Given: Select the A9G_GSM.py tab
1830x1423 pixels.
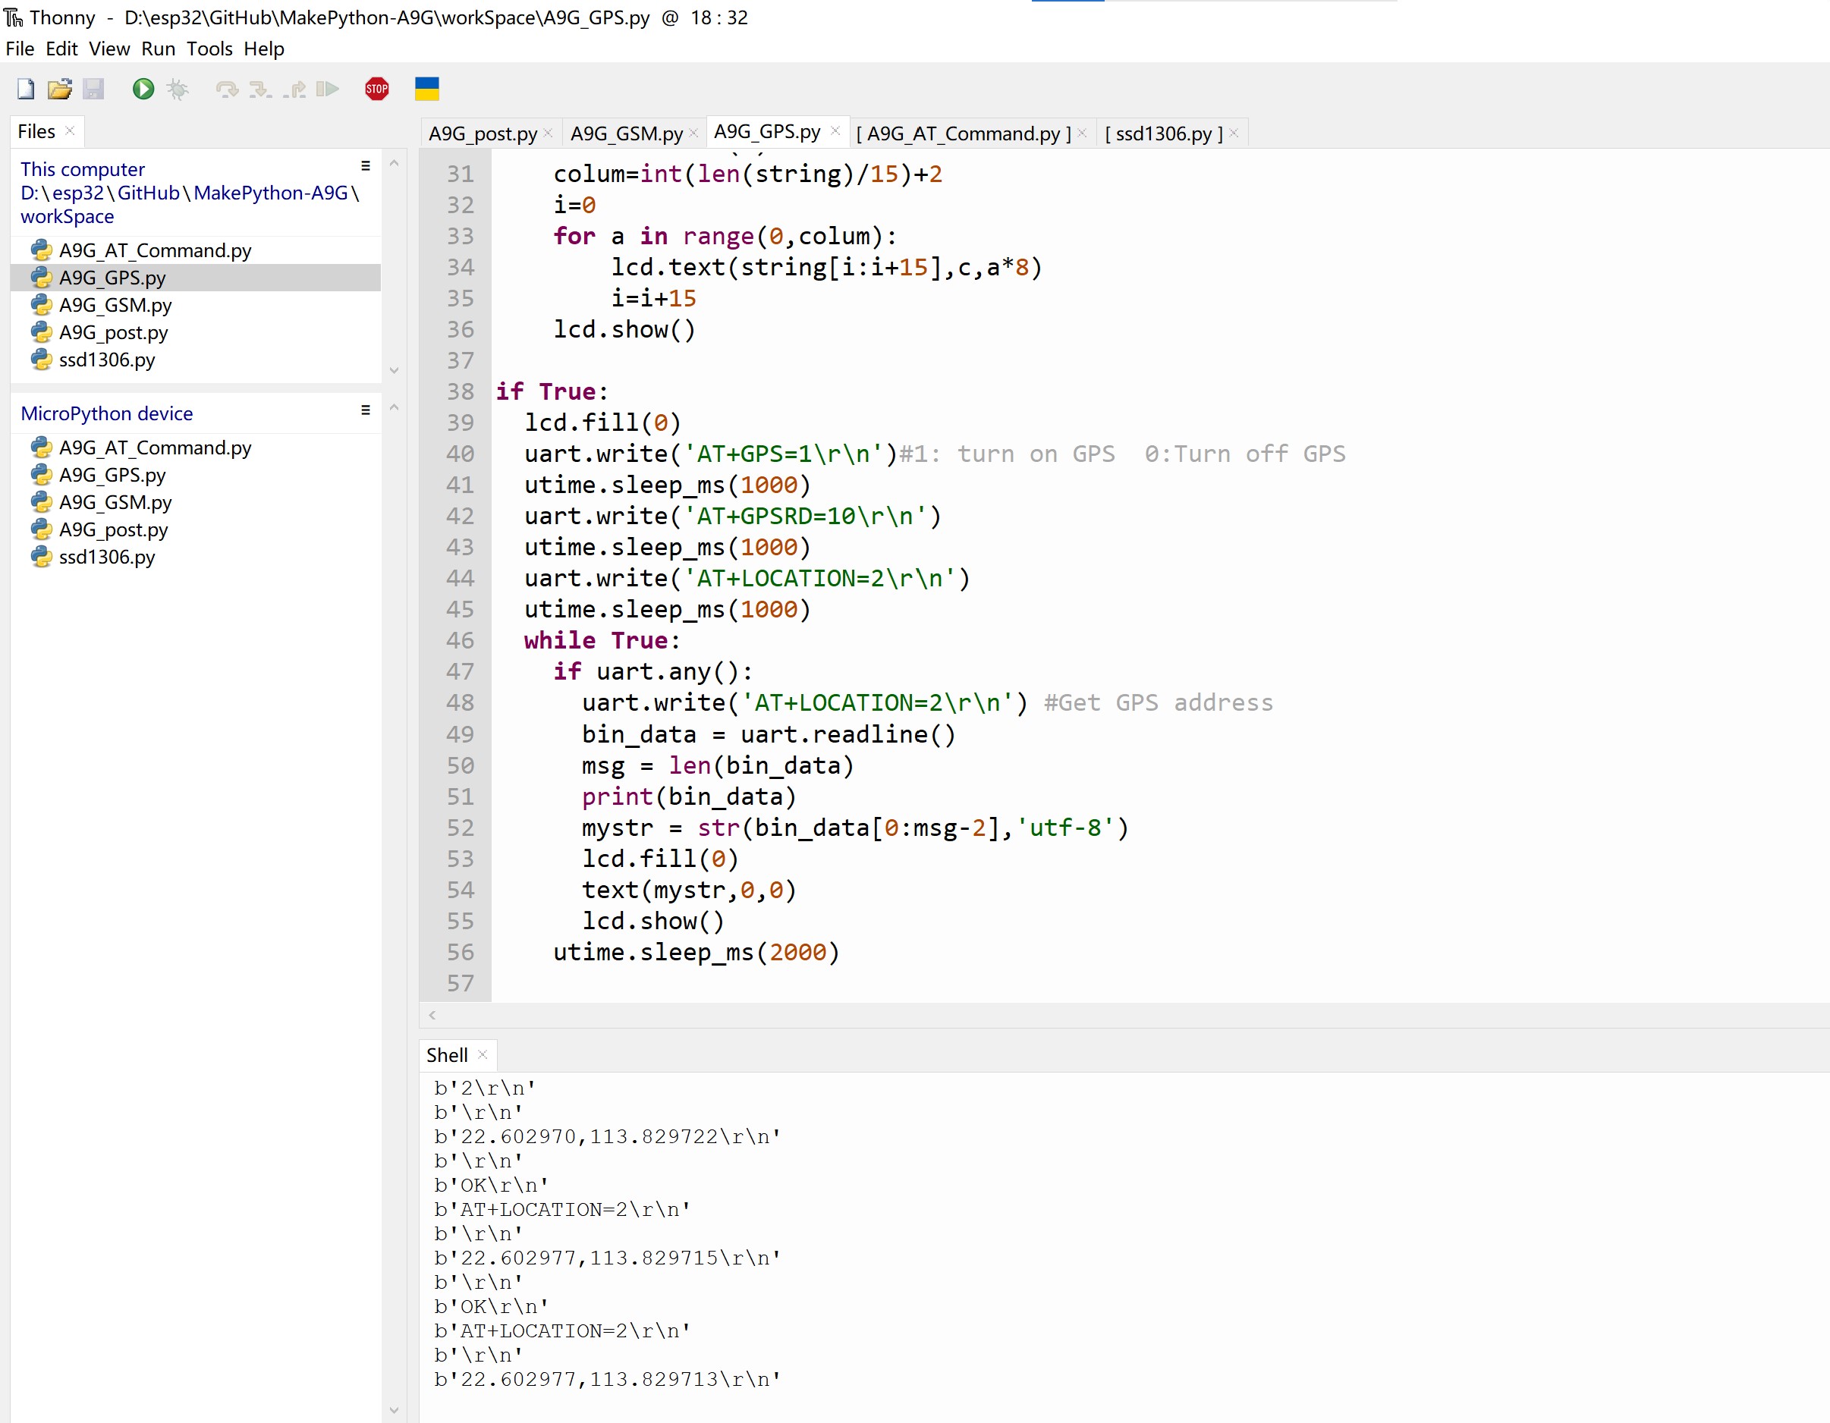Looking at the screenshot, I should [625, 134].
